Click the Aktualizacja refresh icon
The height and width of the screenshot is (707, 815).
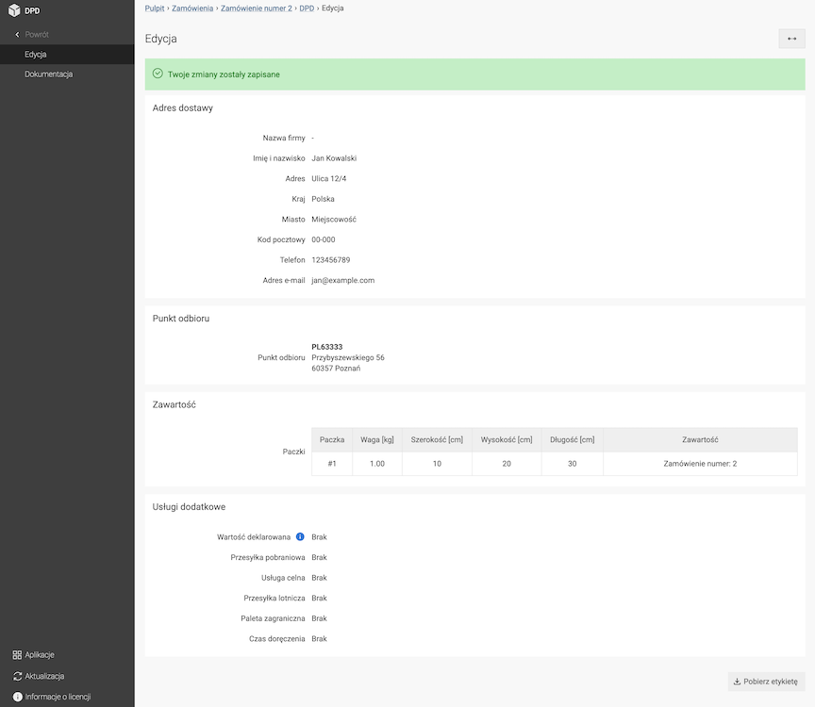17,676
